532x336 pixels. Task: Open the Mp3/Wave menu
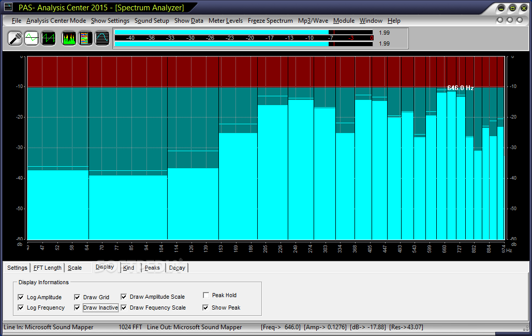(x=313, y=21)
